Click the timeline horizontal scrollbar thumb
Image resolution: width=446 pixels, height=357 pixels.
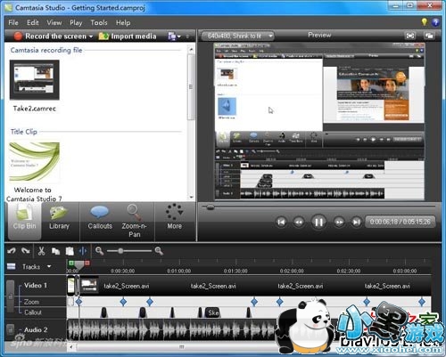[x=181, y=346]
